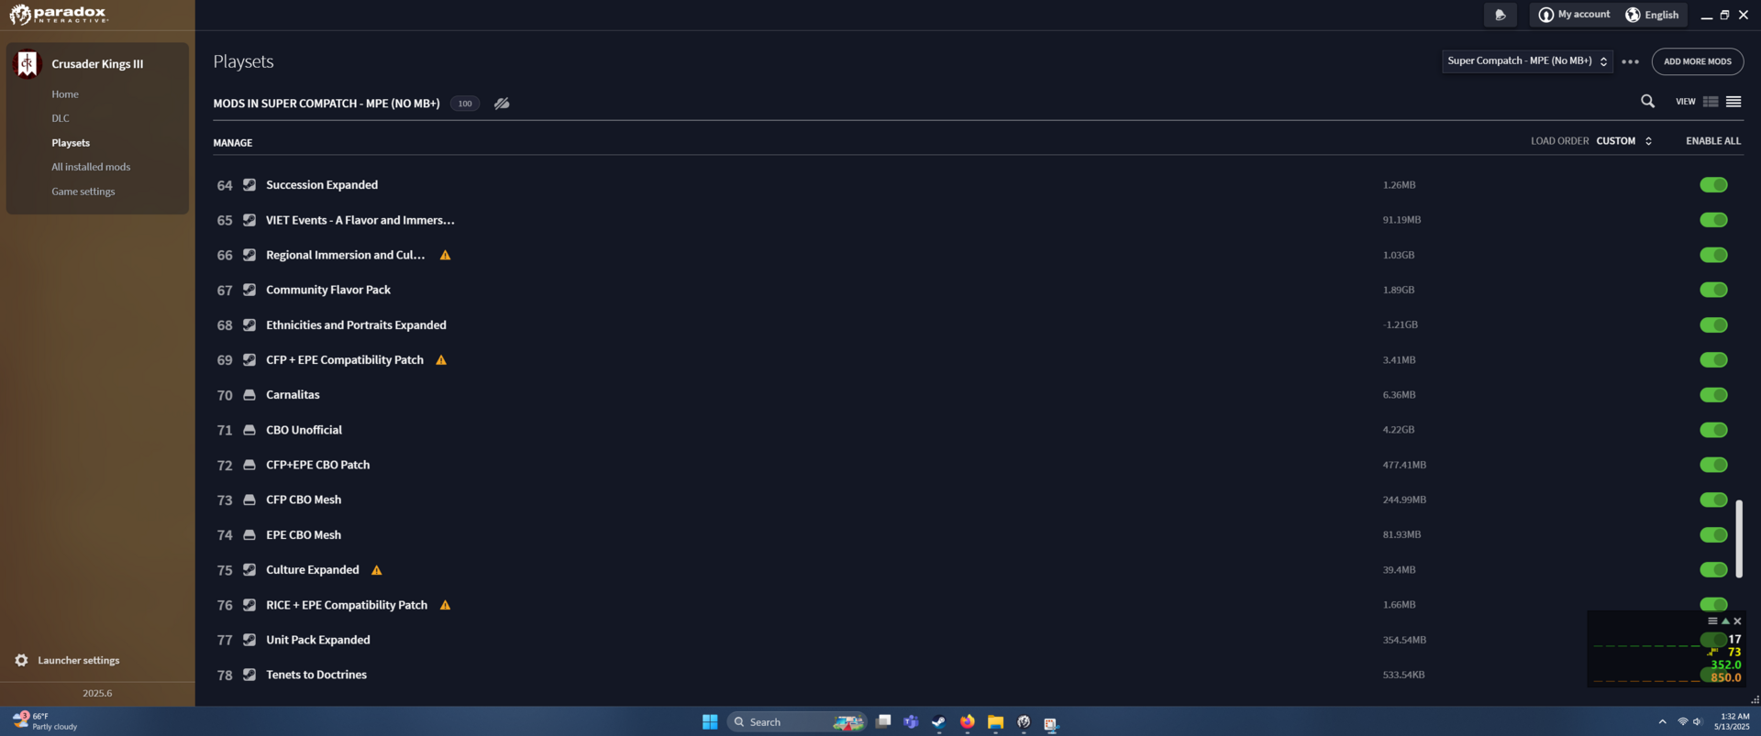Disable the Culture Expanded toggle
The image size is (1761, 736).
[1713, 570]
